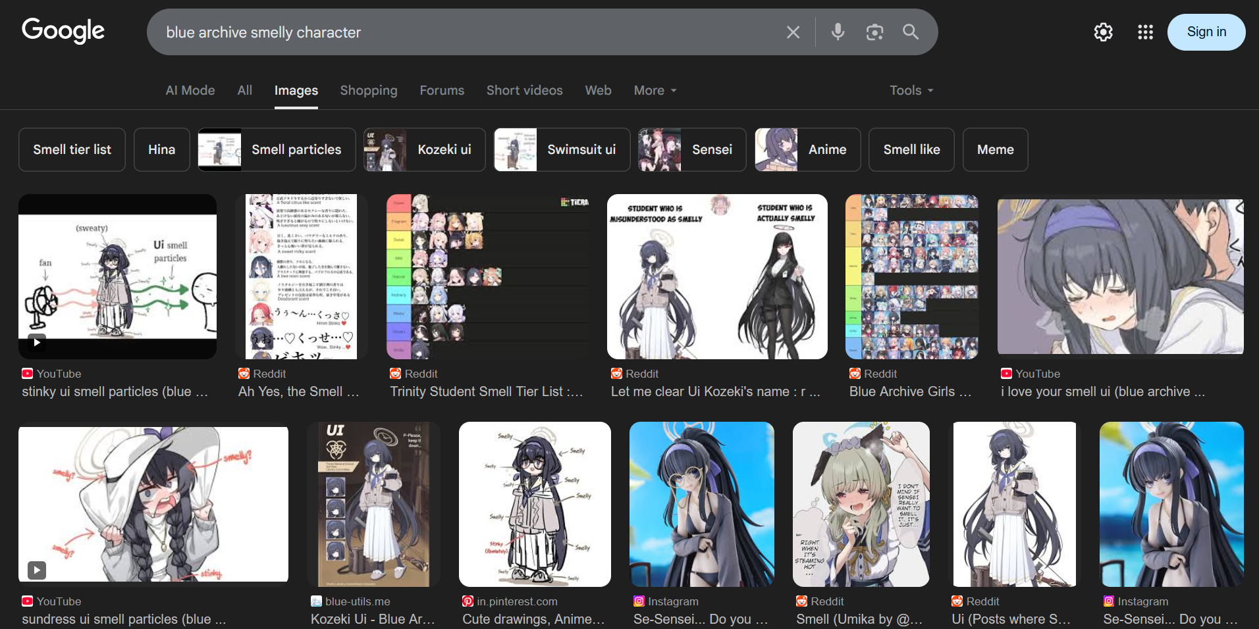The width and height of the screenshot is (1259, 629).
Task: Open the i love your smell ui image
Action: coord(1121,276)
